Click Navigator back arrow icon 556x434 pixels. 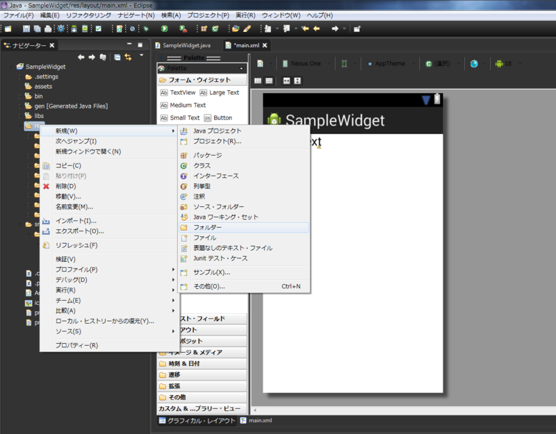point(81,57)
